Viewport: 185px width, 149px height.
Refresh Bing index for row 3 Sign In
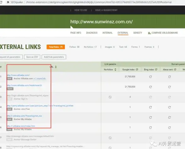point(150,97)
